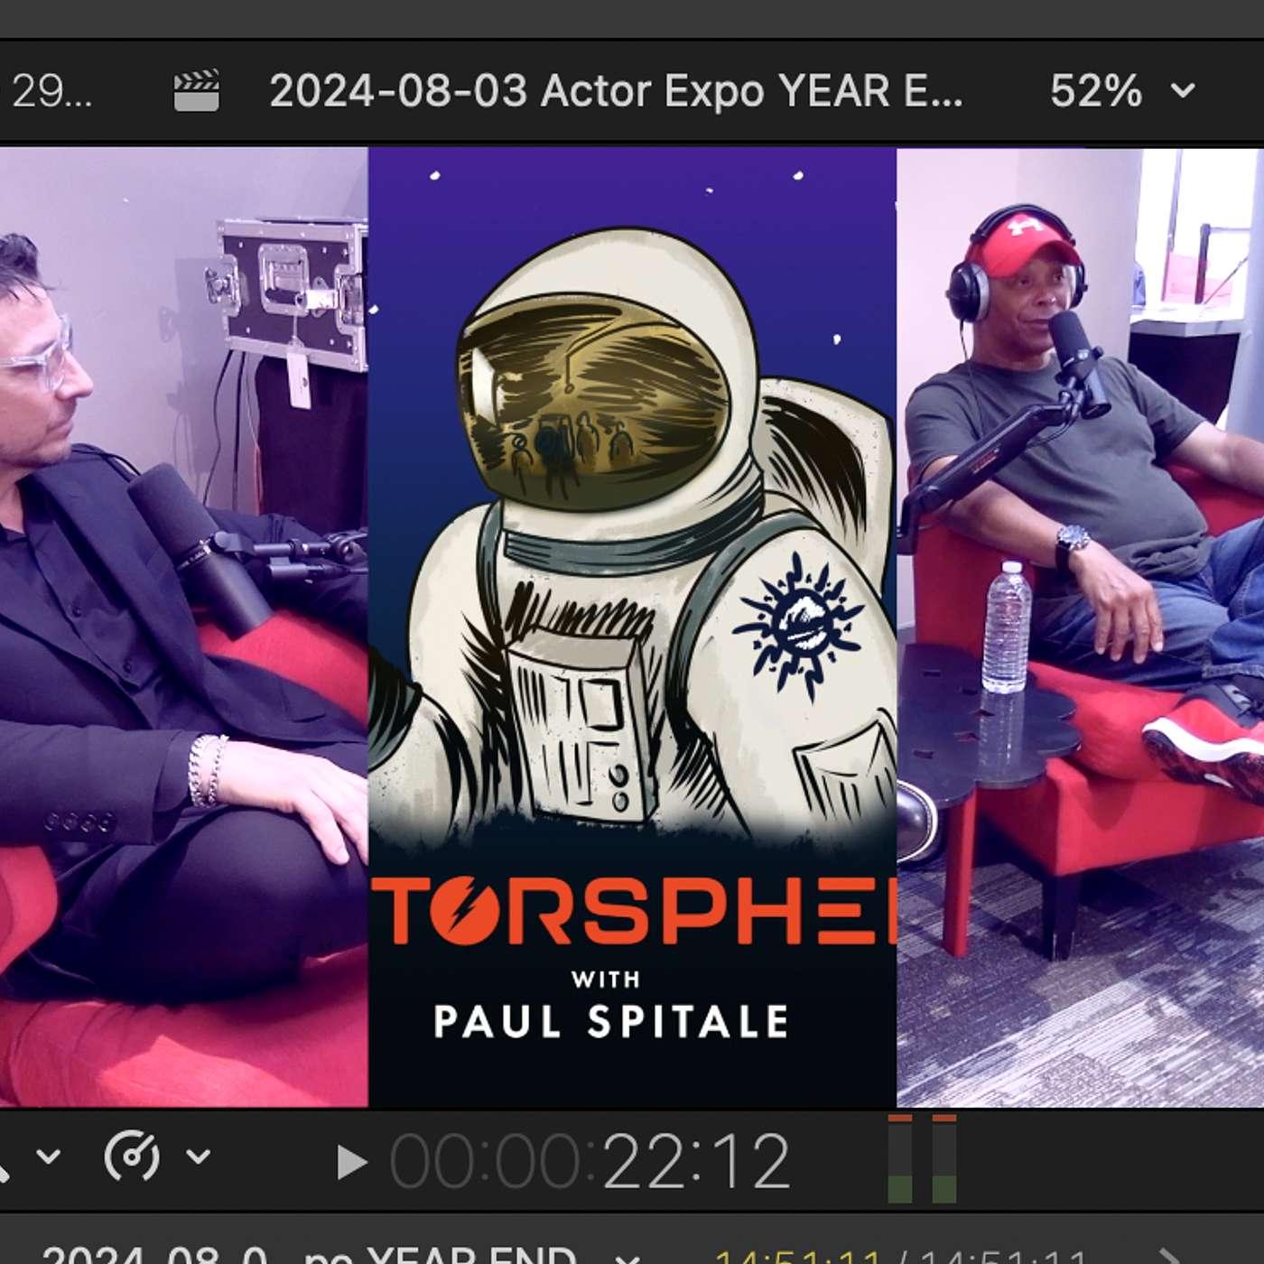The width and height of the screenshot is (1264, 1264).
Task: Click the yellow 14:51:11 duration readout
Action: (798, 1256)
